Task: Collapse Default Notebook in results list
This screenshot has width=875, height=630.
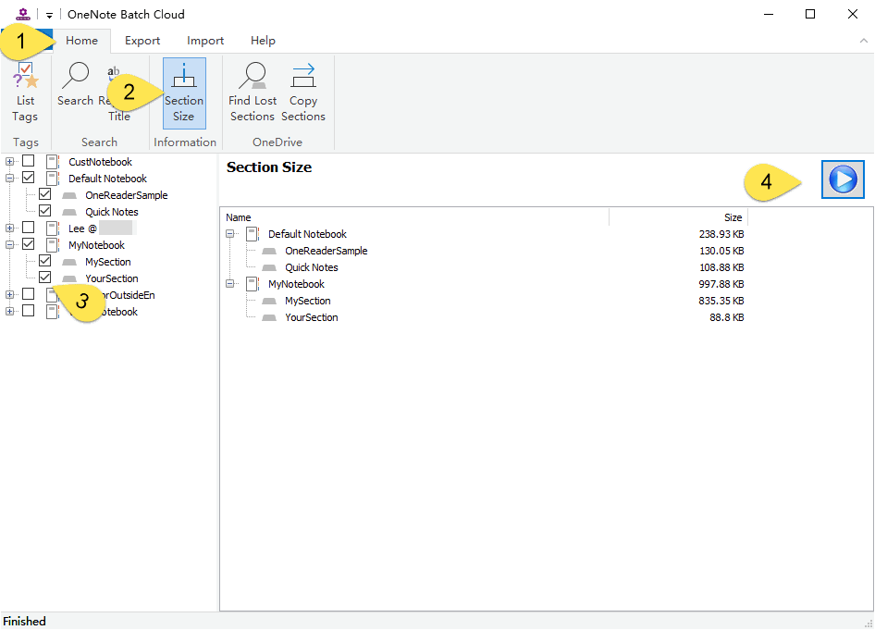Action: [x=230, y=234]
